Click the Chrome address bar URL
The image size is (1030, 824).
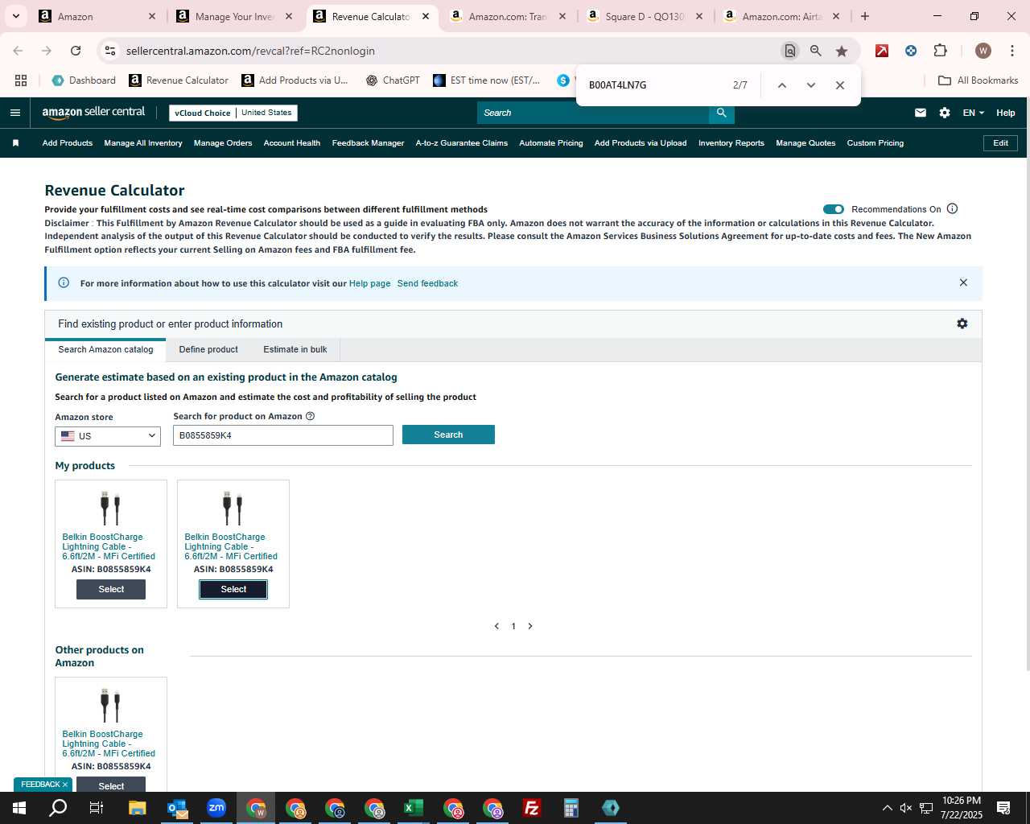click(250, 51)
